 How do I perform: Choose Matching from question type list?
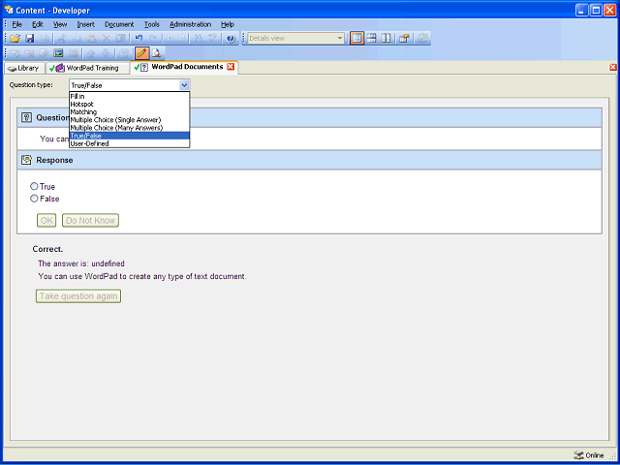(x=129, y=112)
